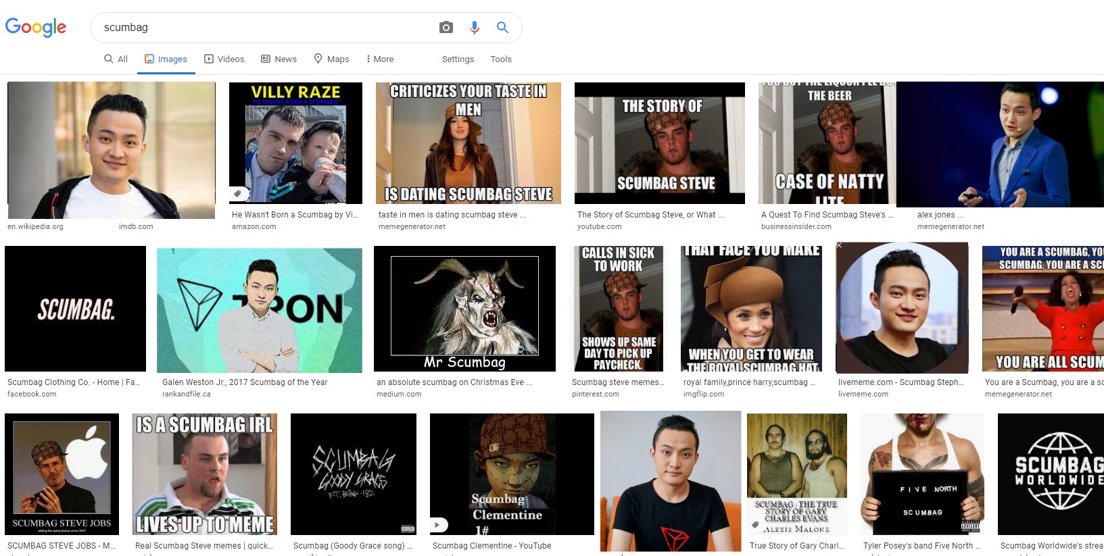This screenshot has width=1104, height=556.
Task: Click the Google logo
Action: tap(35, 27)
